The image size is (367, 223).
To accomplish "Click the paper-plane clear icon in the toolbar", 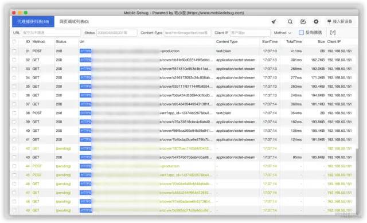I will tap(274, 22).
